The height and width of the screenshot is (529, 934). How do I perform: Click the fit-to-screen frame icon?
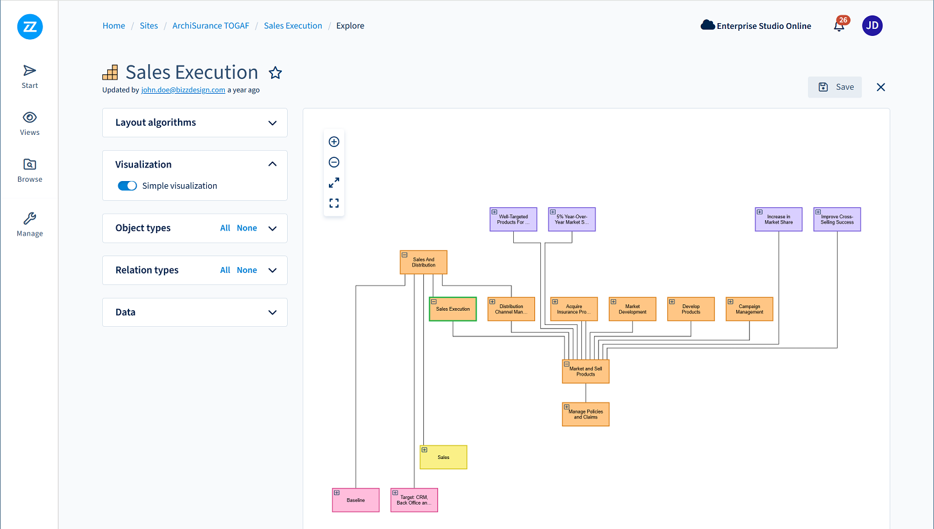coord(334,204)
